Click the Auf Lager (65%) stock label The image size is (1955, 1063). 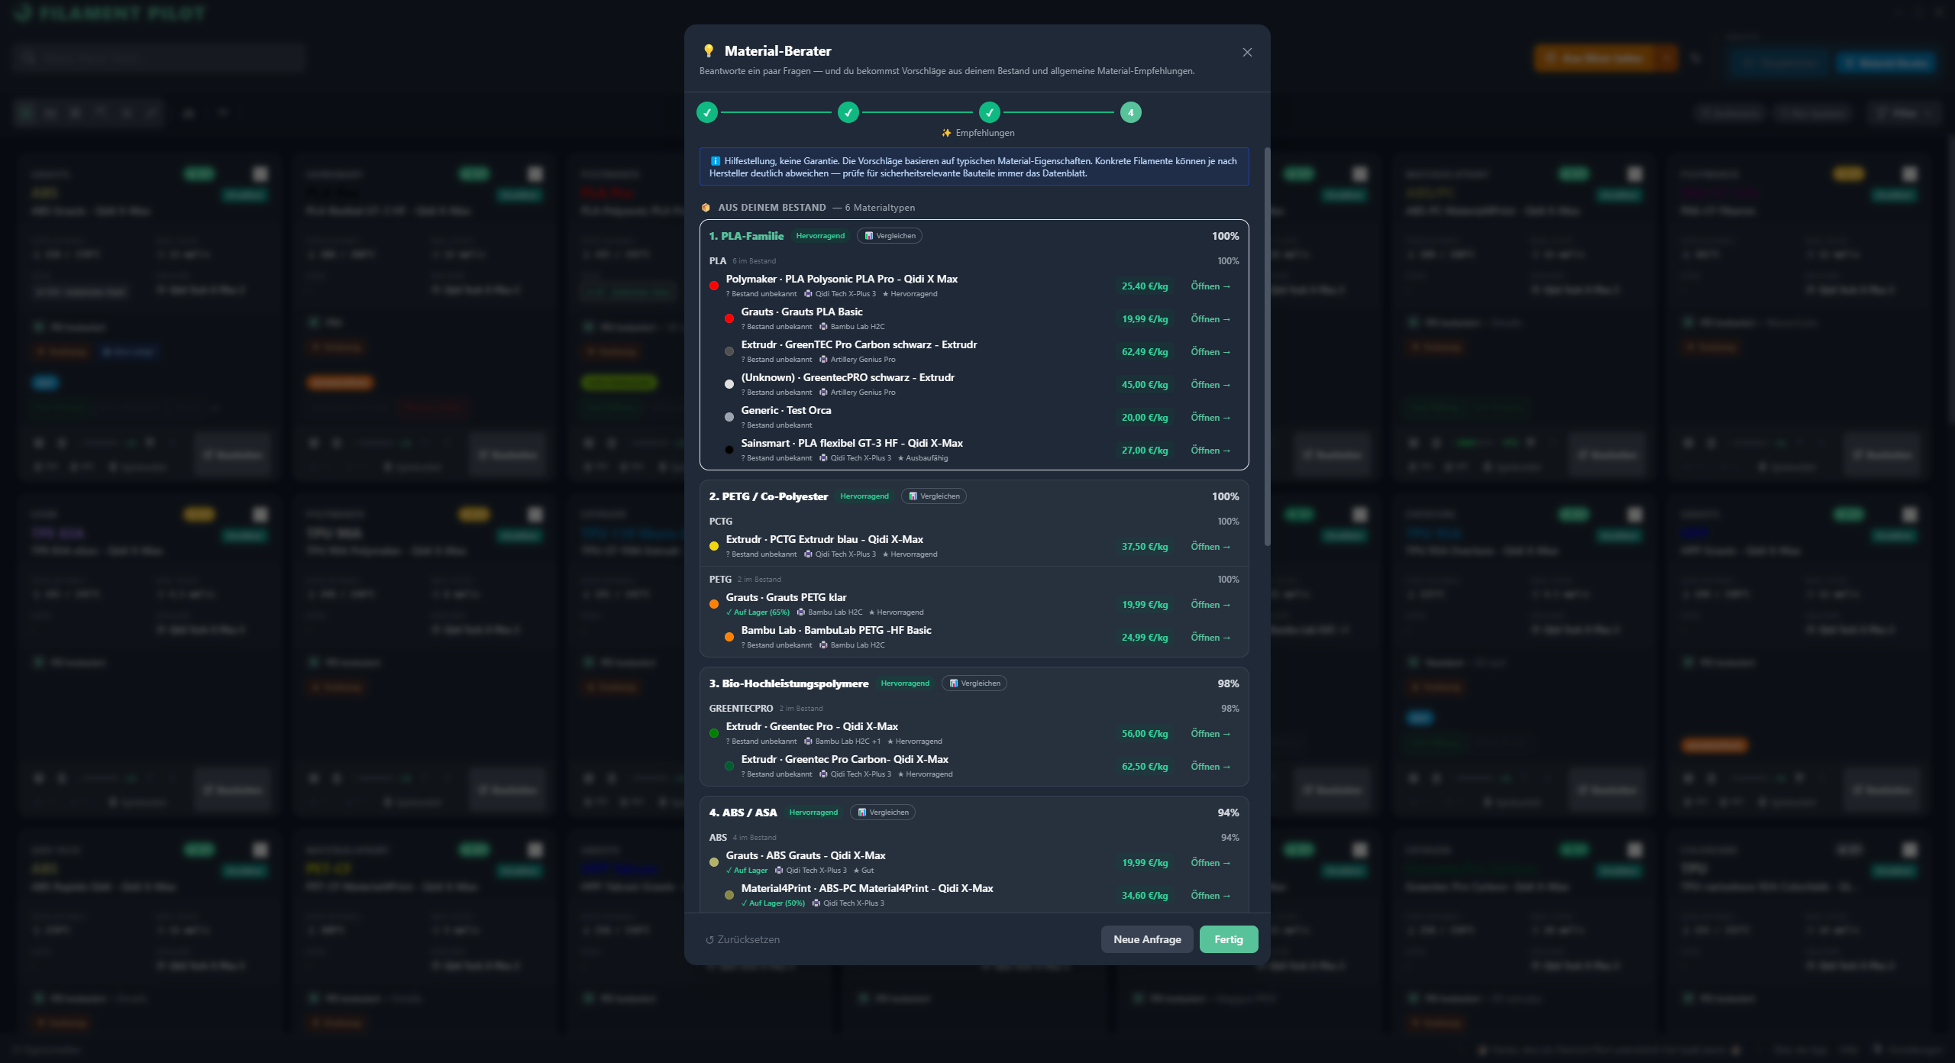click(x=758, y=612)
